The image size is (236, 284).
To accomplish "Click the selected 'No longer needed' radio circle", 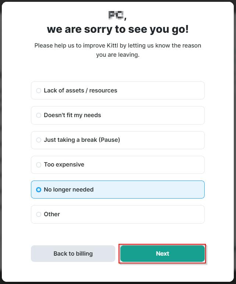I will [x=39, y=190].
